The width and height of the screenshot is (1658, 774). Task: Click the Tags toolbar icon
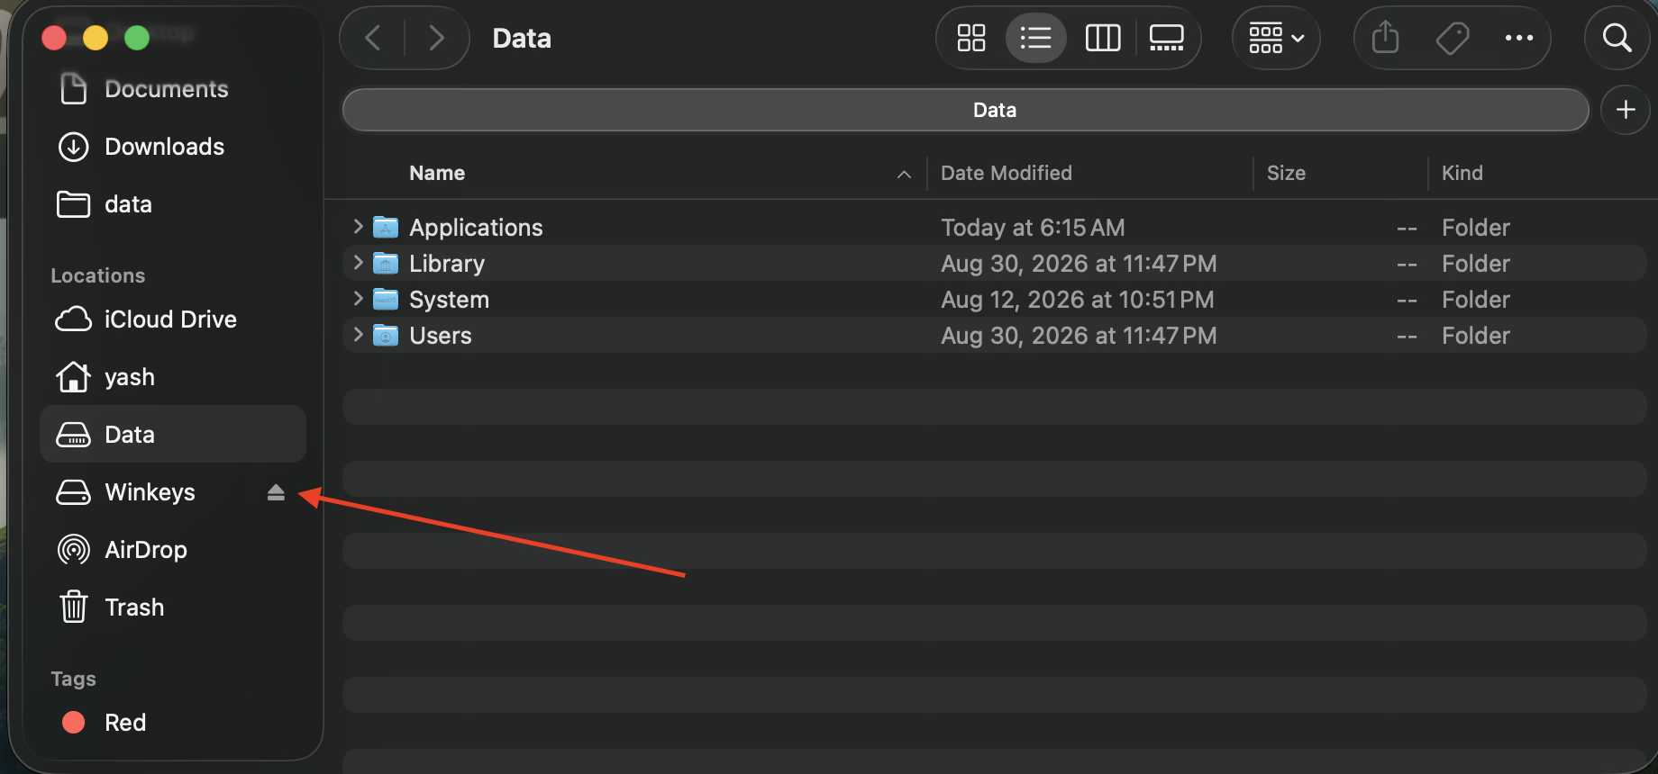click(1452, 38)
